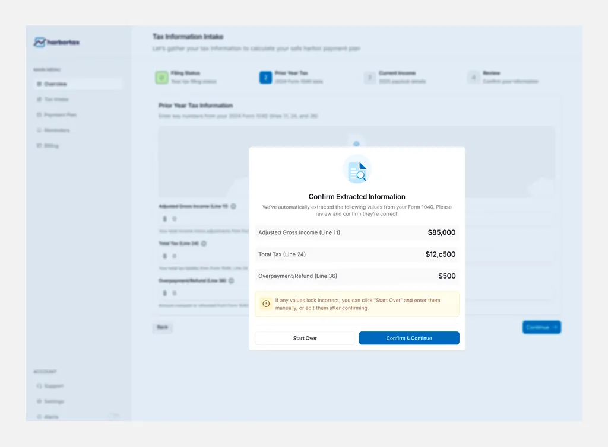Image resolution: width=608 pixels, height=447 pixels.
Task: Open Reminders in the sidebar
Action: point(78,130)
